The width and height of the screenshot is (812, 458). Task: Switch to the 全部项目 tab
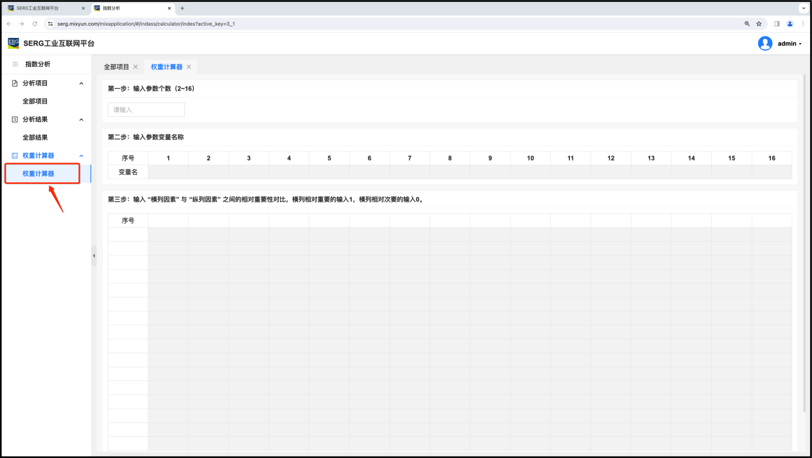(x=116, y=67)
